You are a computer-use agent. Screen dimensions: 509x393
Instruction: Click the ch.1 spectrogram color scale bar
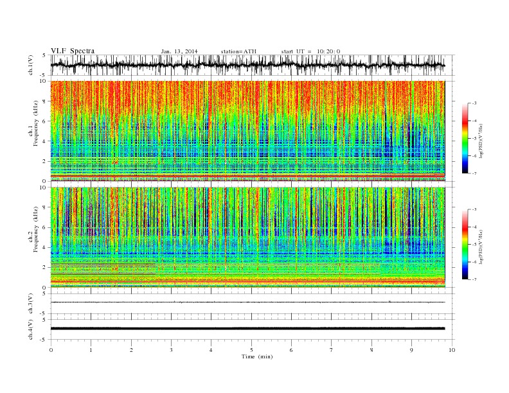(x=465, y=138)
